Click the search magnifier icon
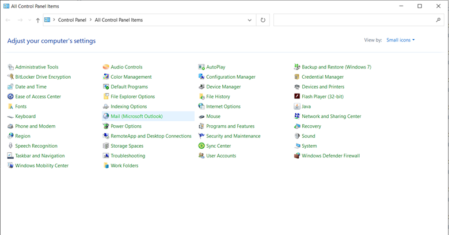Viewport: 449px width, 235px height. click(x=438, y=20)
